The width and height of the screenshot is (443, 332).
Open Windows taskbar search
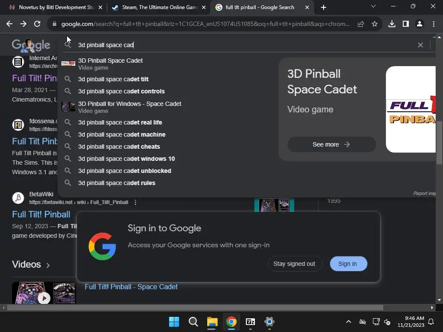click(193, 322)
